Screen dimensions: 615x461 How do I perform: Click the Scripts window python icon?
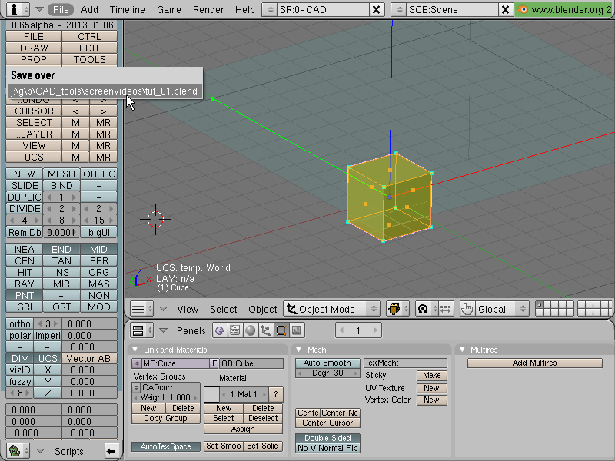(15, 451)
